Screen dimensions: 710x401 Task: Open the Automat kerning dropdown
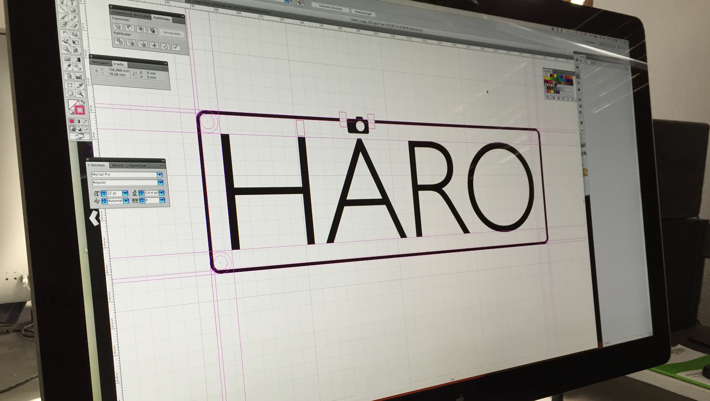click(126, 200)
